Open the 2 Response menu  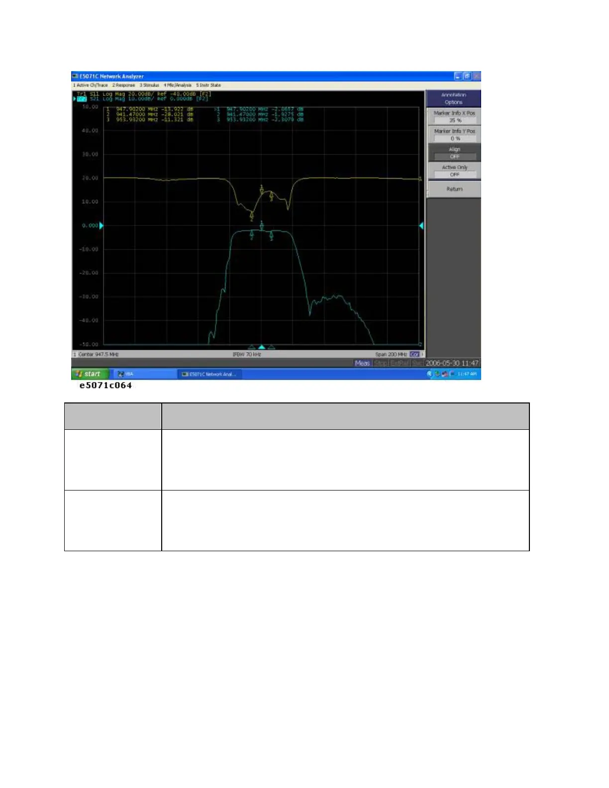tap(123, 85)
